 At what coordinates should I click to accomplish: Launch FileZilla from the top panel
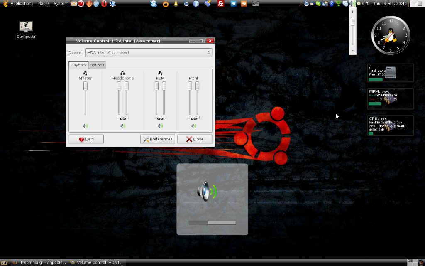pos(221,3)
